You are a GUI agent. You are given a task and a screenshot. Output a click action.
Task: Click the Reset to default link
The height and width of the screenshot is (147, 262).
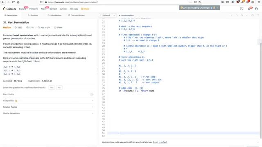click(160, 142)
